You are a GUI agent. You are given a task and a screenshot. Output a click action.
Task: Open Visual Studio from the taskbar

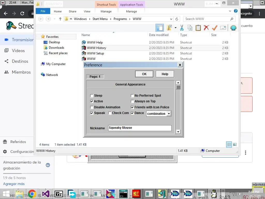point(46,194)
